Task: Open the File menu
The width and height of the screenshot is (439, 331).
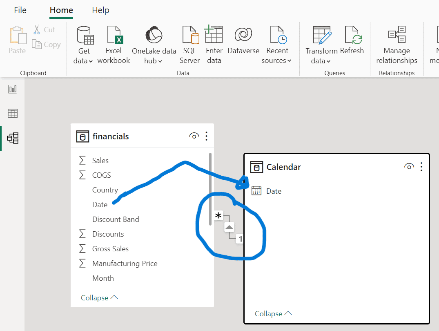Action: point(20,10)
